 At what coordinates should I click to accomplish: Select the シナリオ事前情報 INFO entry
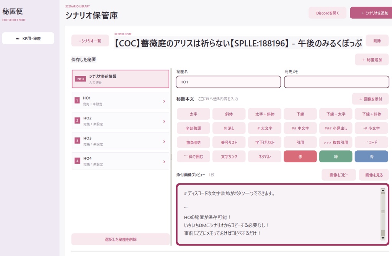(x=121, y=79)
